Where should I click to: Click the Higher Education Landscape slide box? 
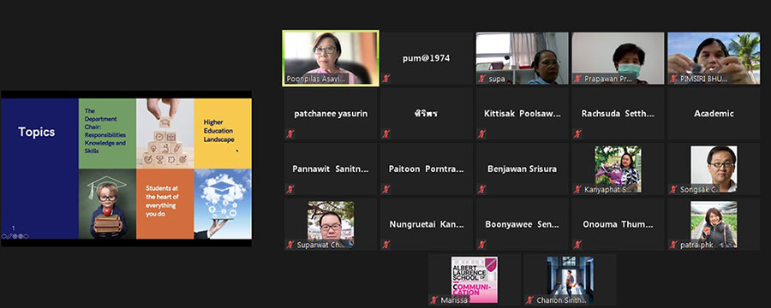223,133
